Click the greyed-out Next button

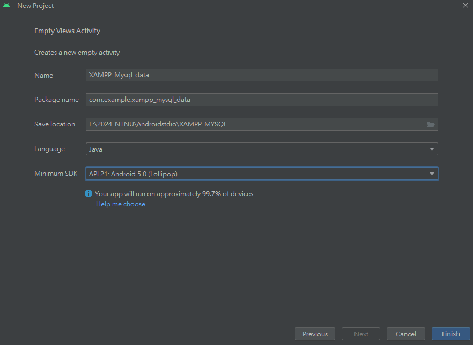coord(361,334)
